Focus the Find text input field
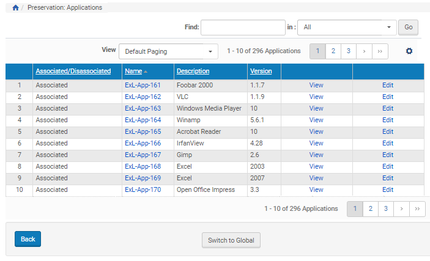The image size is (430, 261). 242,28
